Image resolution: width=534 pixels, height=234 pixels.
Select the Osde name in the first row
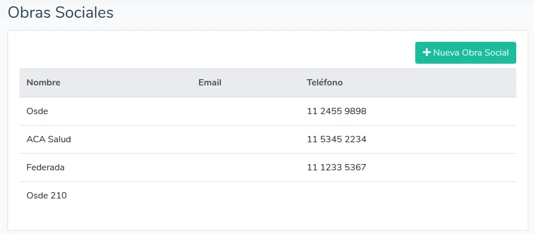coord(37,111)
